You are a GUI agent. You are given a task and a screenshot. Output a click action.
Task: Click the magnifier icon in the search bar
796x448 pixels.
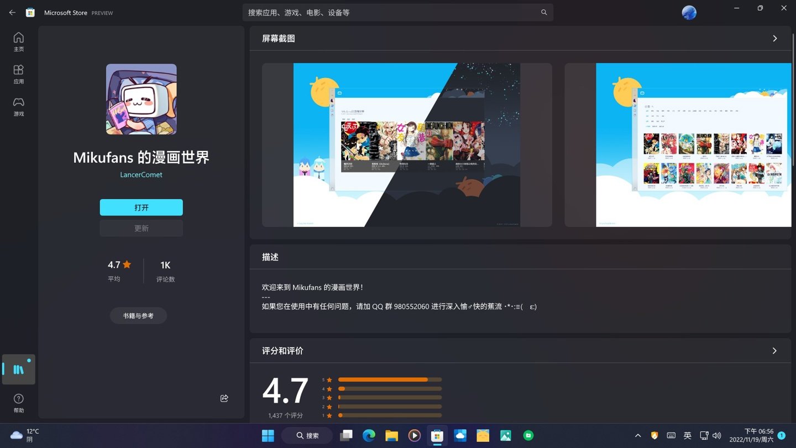tap(544, 12)
